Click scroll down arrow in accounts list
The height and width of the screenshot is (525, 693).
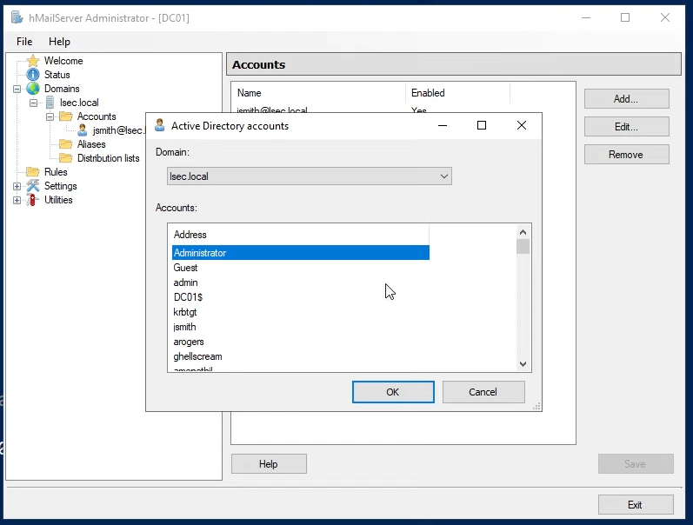(523, 364)
